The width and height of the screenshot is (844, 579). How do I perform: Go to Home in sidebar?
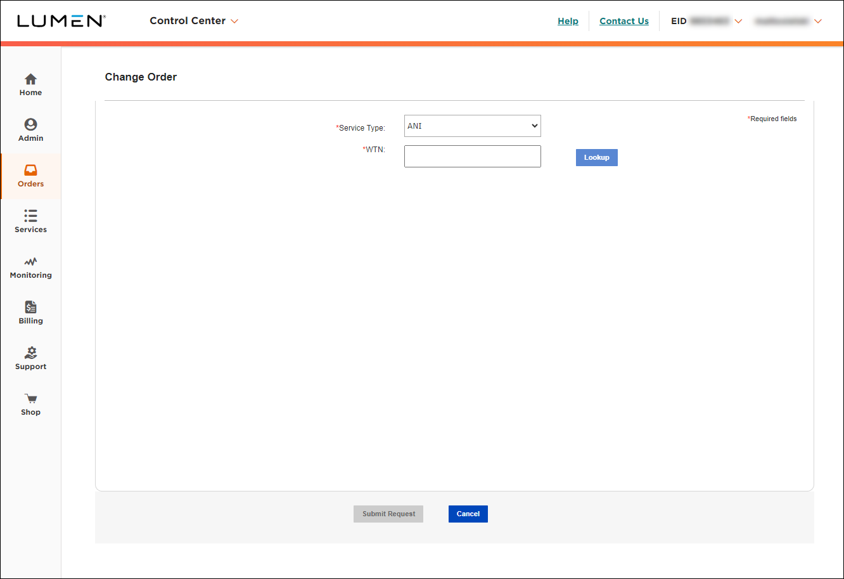(x=30, y=85)
